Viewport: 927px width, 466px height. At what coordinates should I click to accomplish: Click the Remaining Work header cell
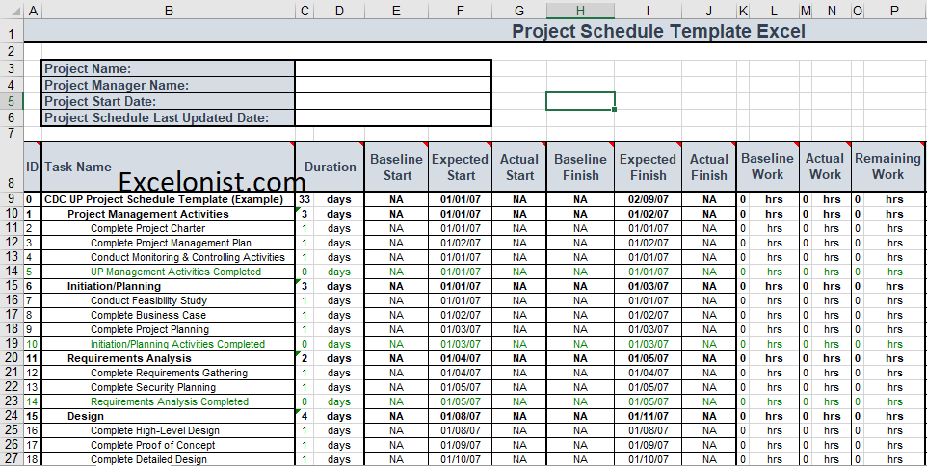coord(887,167)
